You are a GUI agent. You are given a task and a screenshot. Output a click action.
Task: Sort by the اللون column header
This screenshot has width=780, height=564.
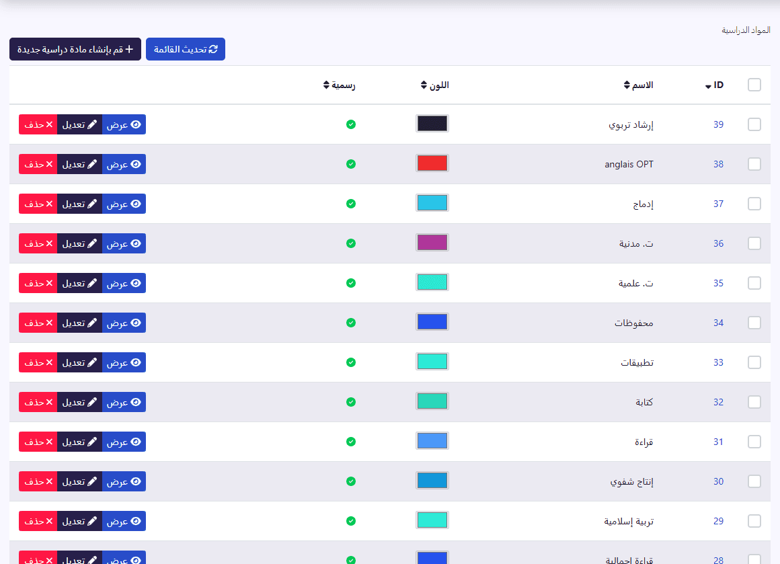coord(435,85)
